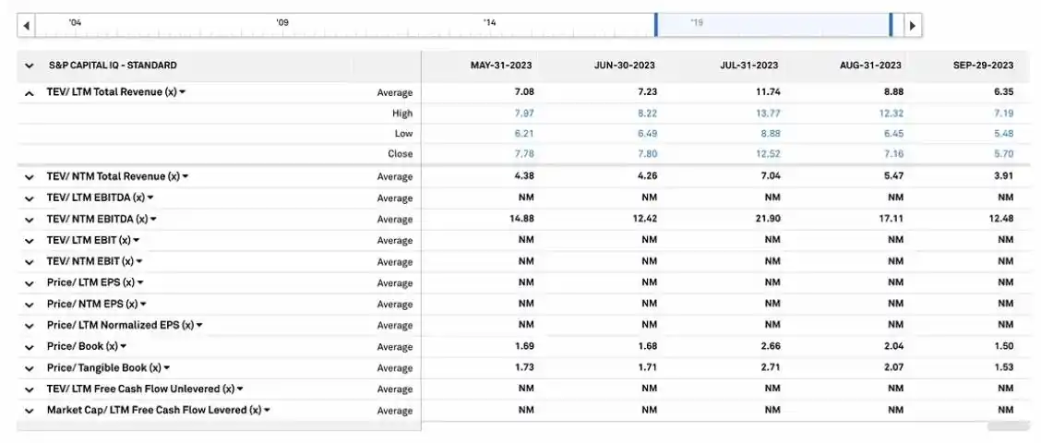
Task: Click the right range slider handle
Action: pos(891,26)
